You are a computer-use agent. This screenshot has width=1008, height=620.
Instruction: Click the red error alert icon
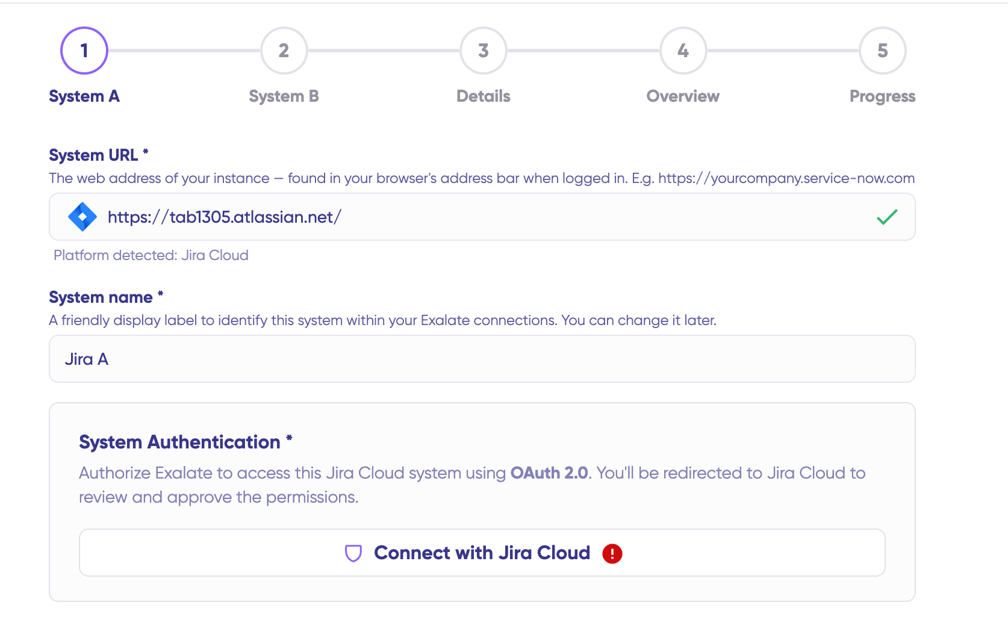point(612,553)
